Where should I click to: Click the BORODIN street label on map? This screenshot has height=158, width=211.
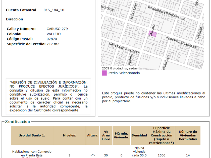108,8
